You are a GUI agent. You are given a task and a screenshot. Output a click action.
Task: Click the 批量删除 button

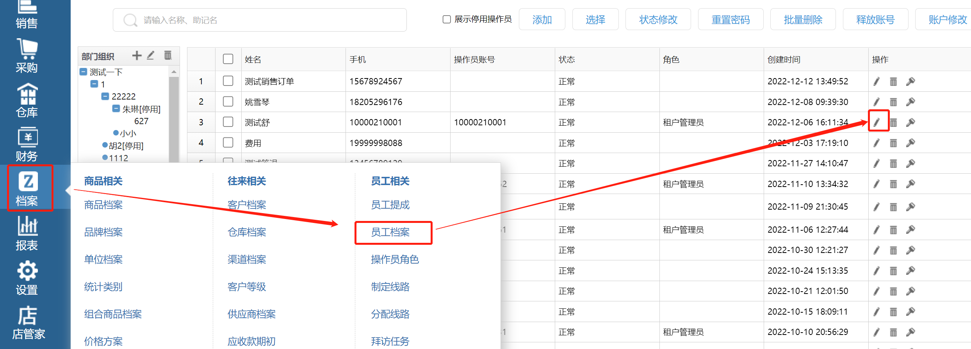tap(803, 20)
